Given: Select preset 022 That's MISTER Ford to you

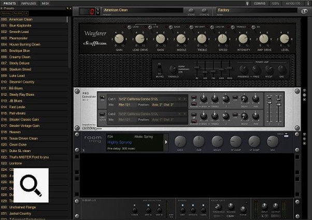Looking at the screenshot, I should pos(34,157).
